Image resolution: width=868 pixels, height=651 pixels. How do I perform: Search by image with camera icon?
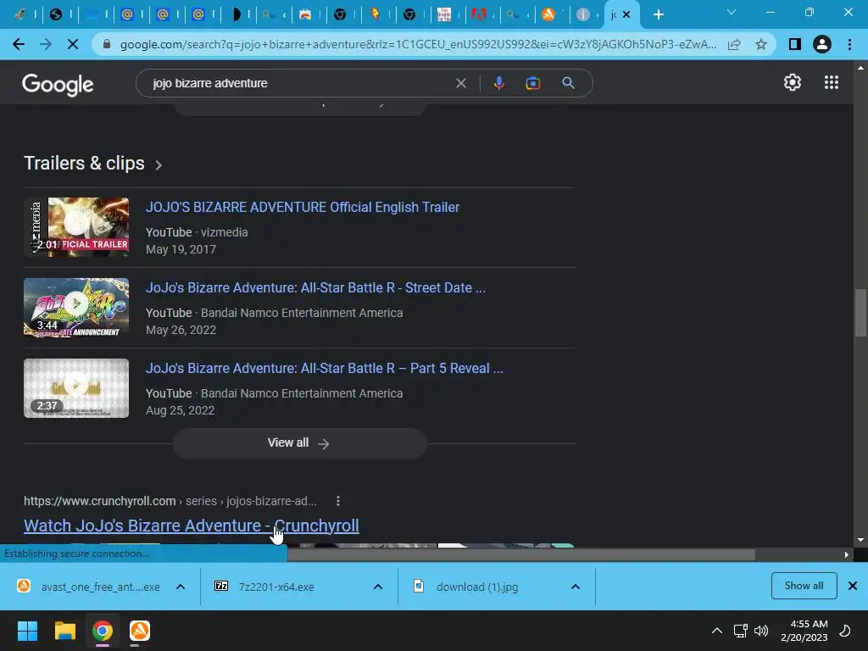click(532, 83)
